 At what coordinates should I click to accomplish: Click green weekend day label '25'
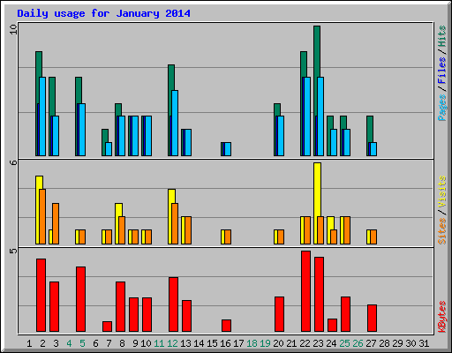pos(344,343)
